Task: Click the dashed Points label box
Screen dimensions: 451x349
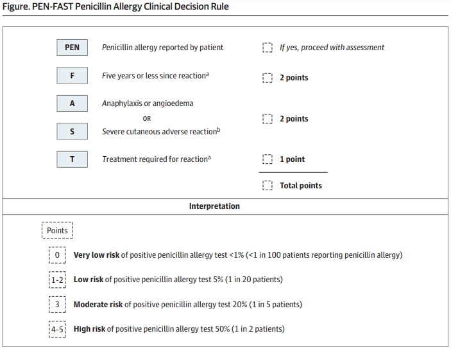Action: [58, 230]
